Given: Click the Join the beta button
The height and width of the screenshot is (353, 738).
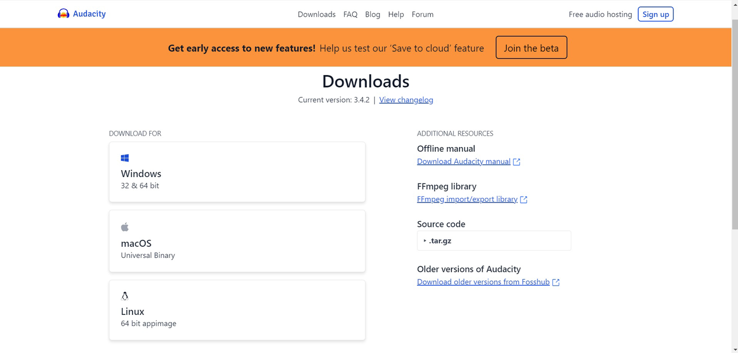Looking at the screenshot, I should 531,48.
